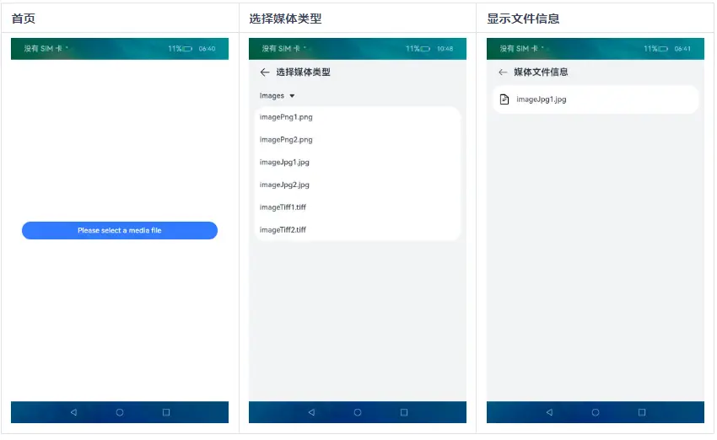This screenshot has width=717, height=440.
Task: Select imageJpg2.jpg in the list
Action: pos(358,185)
